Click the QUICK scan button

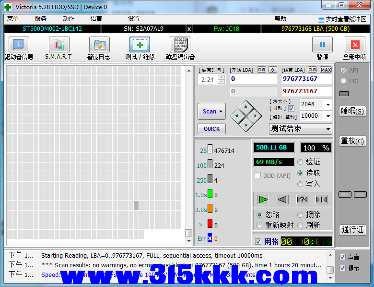[211, 129]
